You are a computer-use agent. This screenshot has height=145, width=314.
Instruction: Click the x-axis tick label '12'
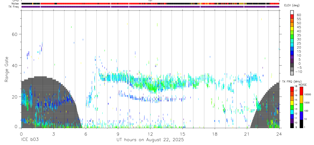150,134
